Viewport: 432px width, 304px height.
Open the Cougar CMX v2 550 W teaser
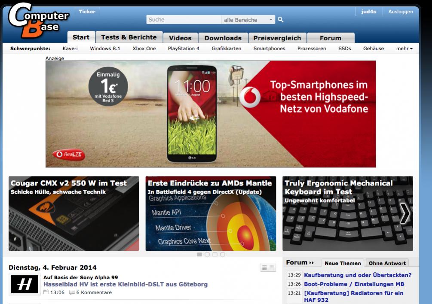pos(74,213)
